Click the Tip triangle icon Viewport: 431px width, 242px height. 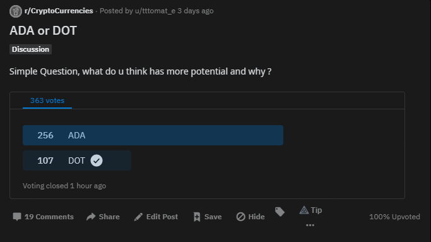tap(304, 210)
